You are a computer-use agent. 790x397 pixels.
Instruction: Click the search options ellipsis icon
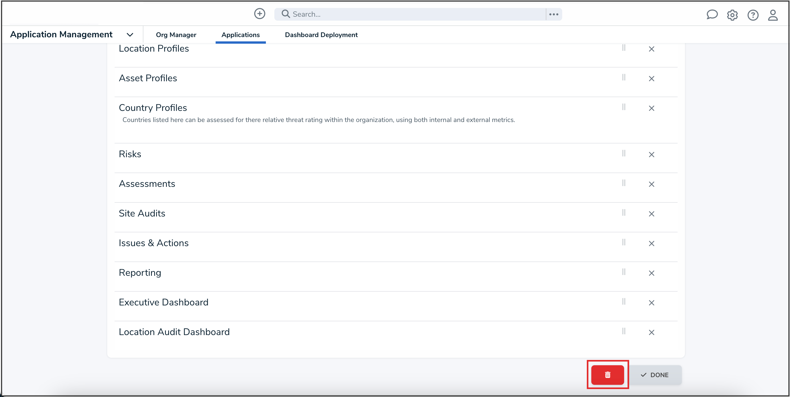pos(553,14)
